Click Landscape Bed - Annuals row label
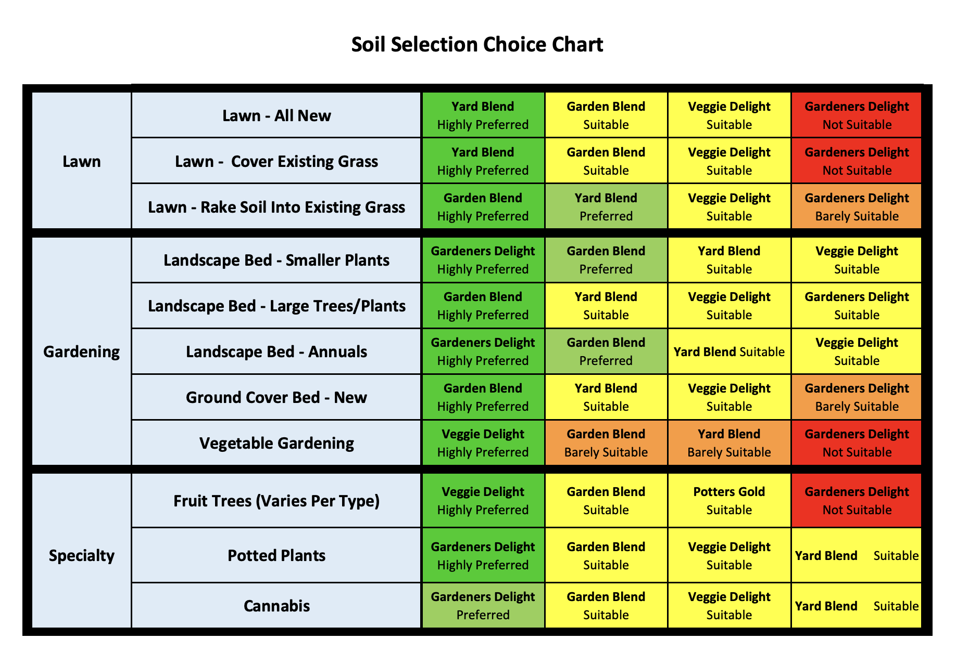The width and height of the screenshot is (956, 652). [x=276, y=351]
